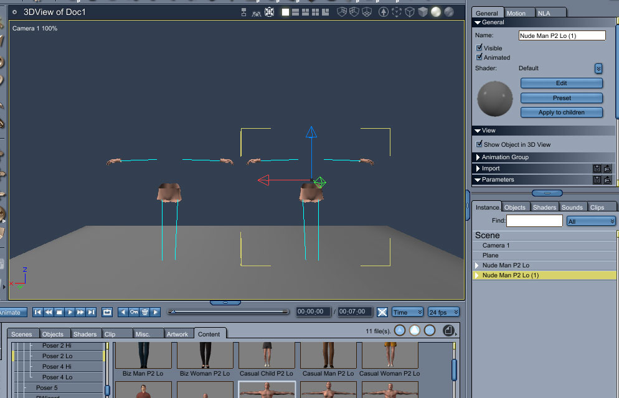Click the key icon to add keyframe
Image resolution: width=619 pixels, height=398 pixels.
[133, 312]
